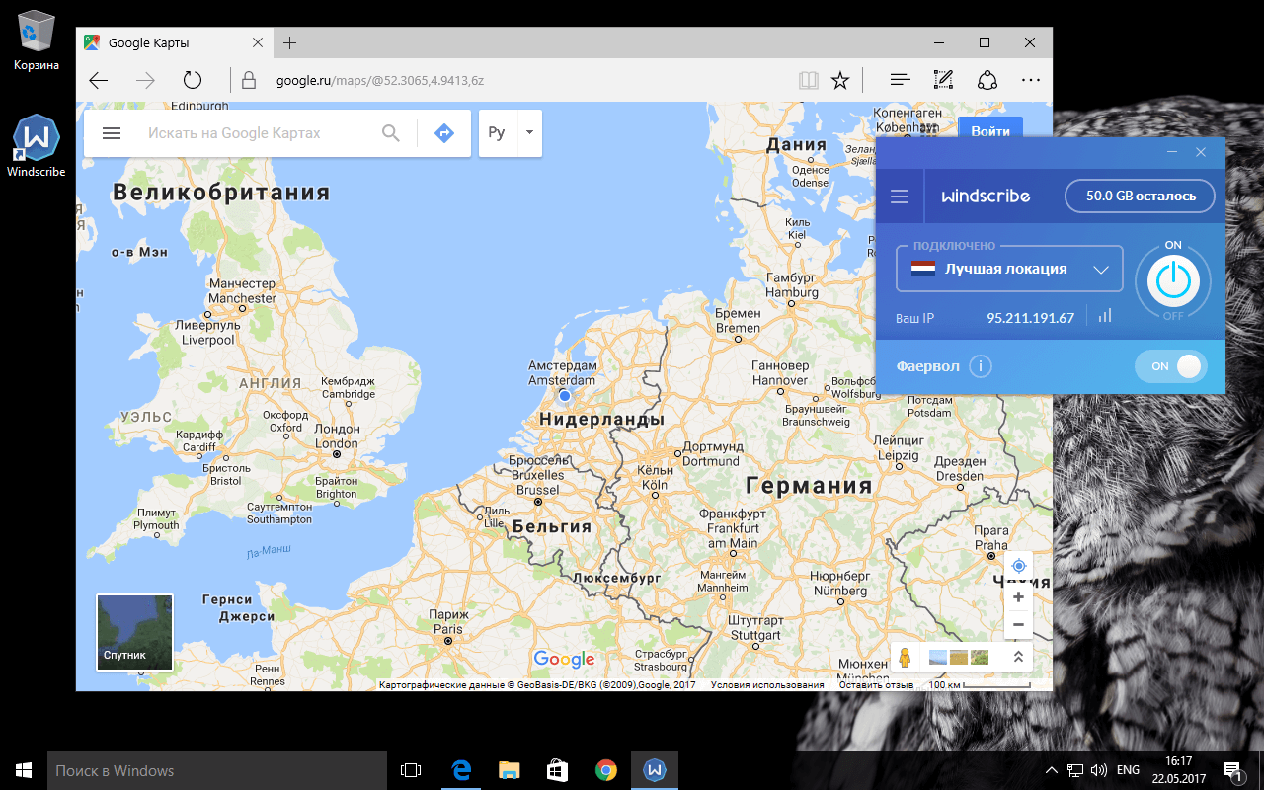Open the Action Center notifications icon

pyautogui.click(x=1231, y=770)
